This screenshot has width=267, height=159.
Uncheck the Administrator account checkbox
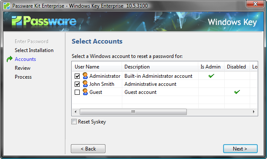coord(77,76)
